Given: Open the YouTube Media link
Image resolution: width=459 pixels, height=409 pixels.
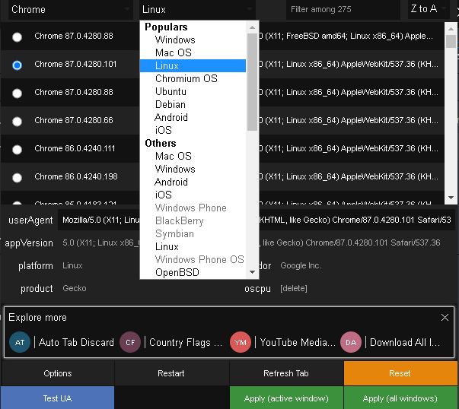Looking at the screenshot, I should [x=298, y=342].
